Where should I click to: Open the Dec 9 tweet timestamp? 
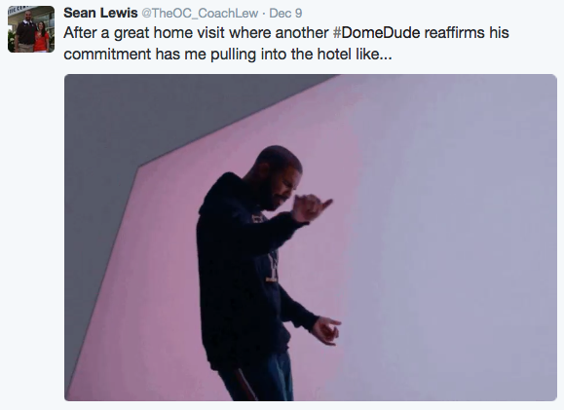pos(285,14)
